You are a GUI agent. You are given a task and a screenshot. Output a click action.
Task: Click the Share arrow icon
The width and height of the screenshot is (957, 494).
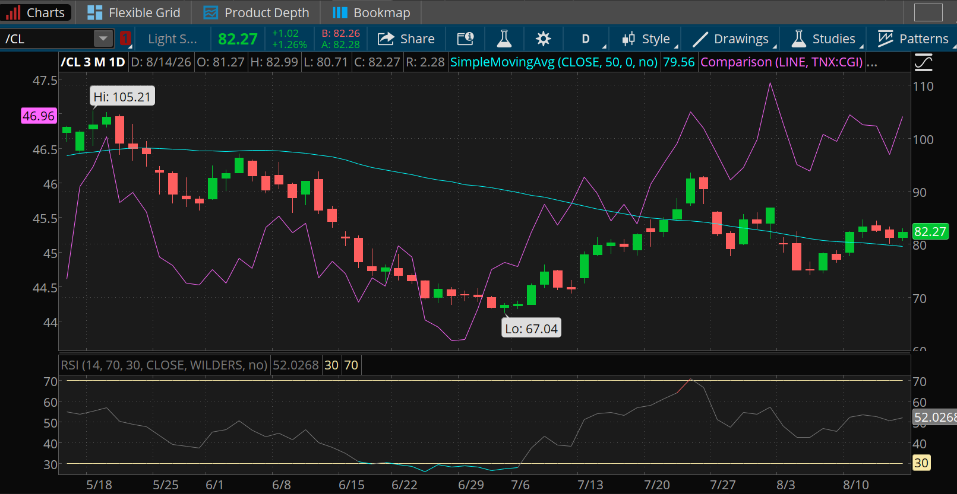pos(386,39)
